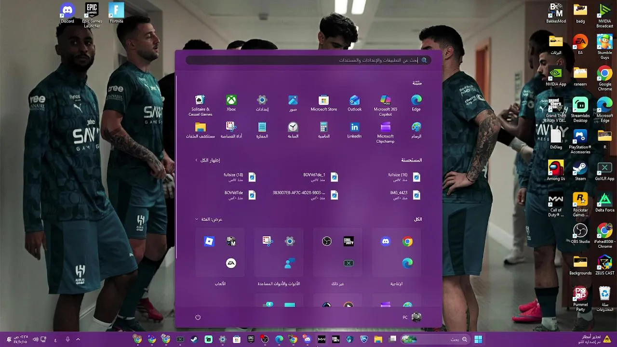The image size is (617, 347).
Task: Open pinned Microsoft Store app
Action: pyautogui.click(x=323, y=103)
